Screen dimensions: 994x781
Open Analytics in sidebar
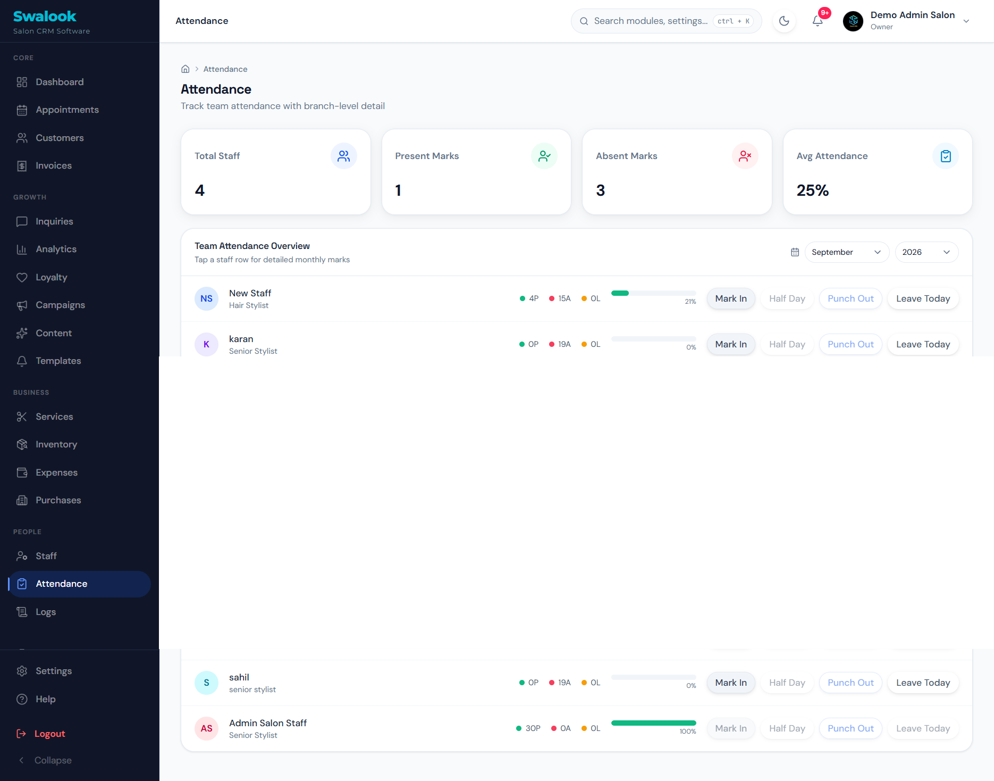(x=80, y=249)
